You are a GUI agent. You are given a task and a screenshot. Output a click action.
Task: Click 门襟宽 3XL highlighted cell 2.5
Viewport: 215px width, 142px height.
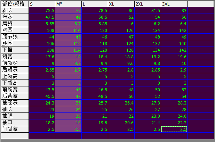click(x=174, y=129)
